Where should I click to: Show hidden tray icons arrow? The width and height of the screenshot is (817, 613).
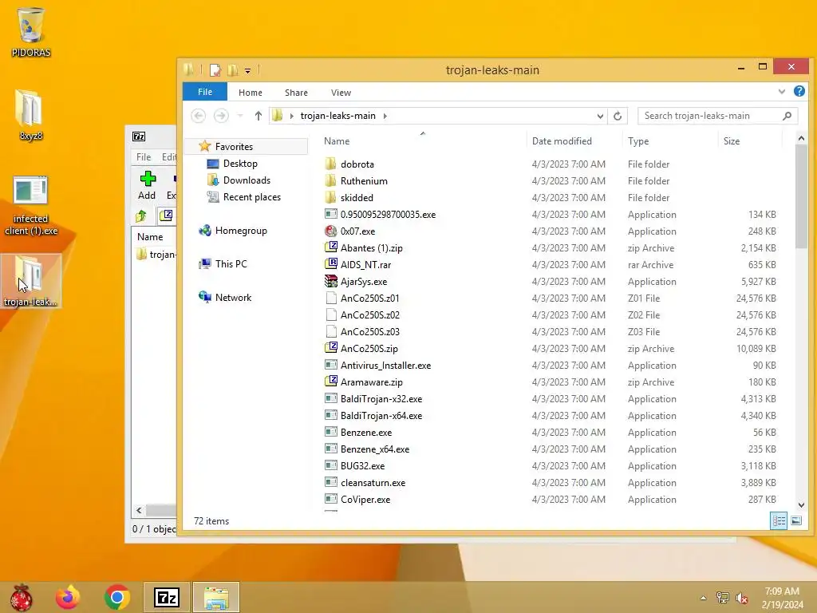point(704,598)
